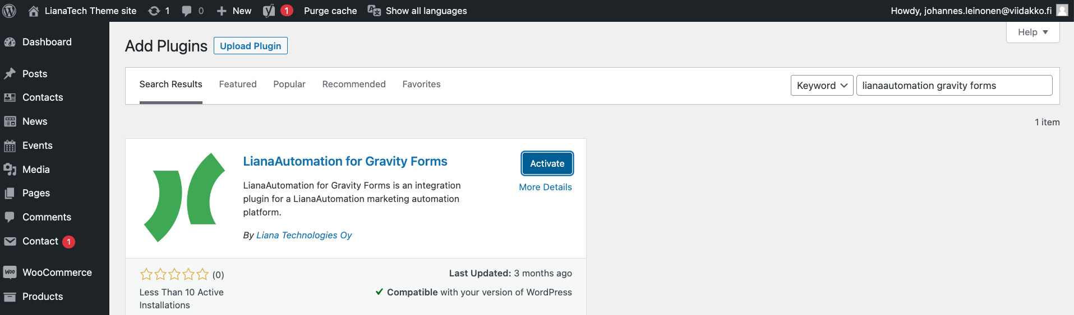Click the home icon for LianaTech Theme site
Image resolution: width=1074 pixels, height=315 pixels.
click(x=34, y=11)
